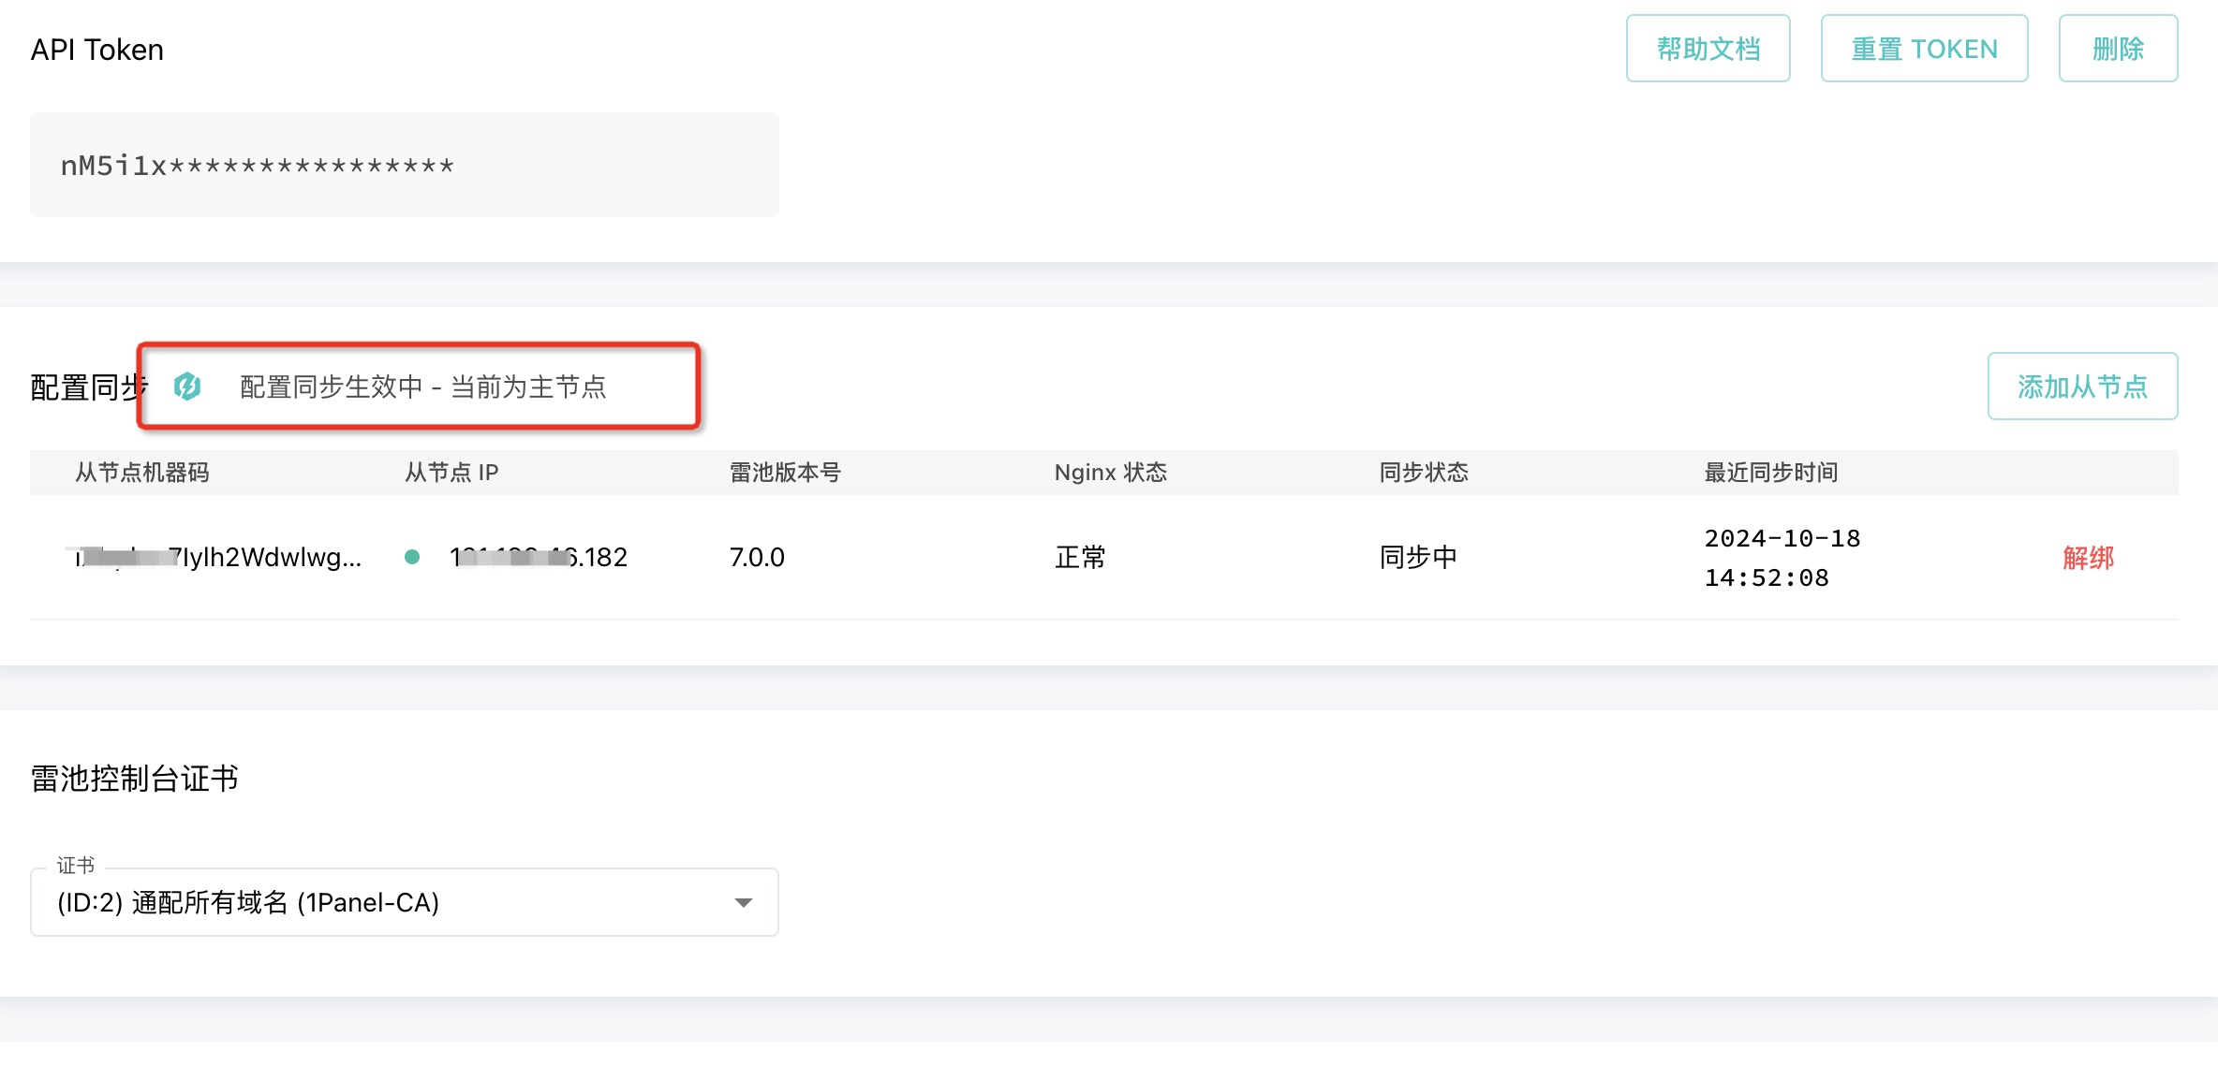Click the 删除 button for API token
The image size is (2218, 1065).
(2117, 49)
